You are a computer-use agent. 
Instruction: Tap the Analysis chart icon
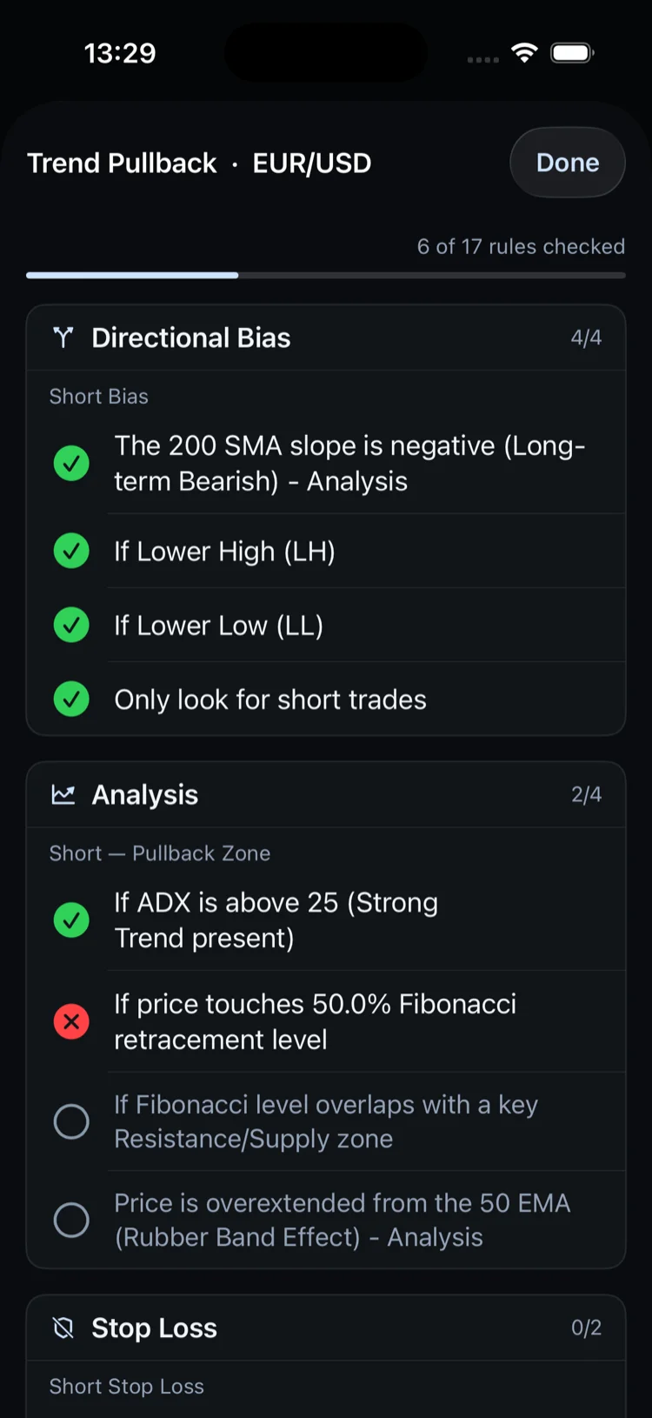[x=63, y=794]
